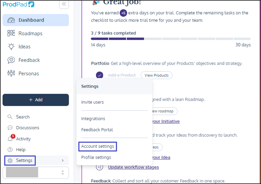Image resolution: width=261 pixels, height=184 pixels.
Task: Open Ideas via the lightbulb icon
Action: tap(11, 47)
